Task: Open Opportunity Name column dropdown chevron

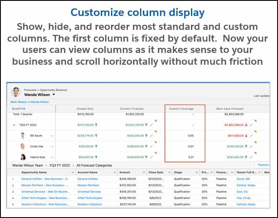Action: coord(73,172)
